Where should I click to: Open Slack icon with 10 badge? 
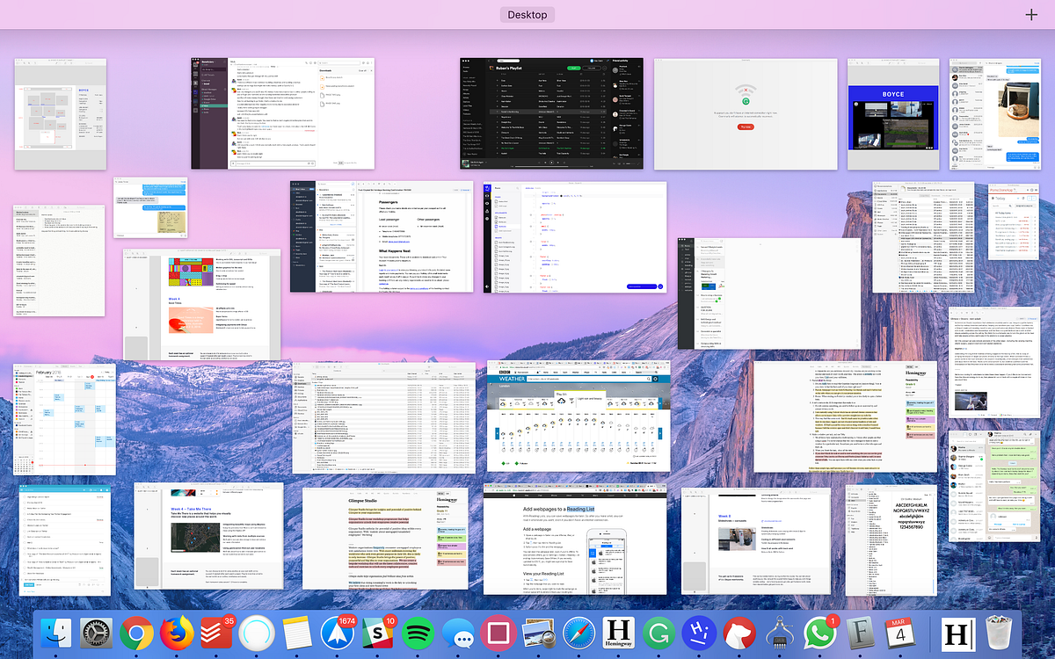click(378, 634)
